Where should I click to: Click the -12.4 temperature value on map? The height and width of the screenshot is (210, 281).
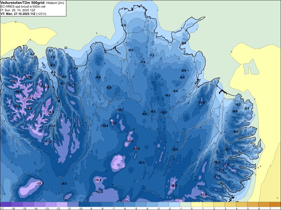coord(28,77)
